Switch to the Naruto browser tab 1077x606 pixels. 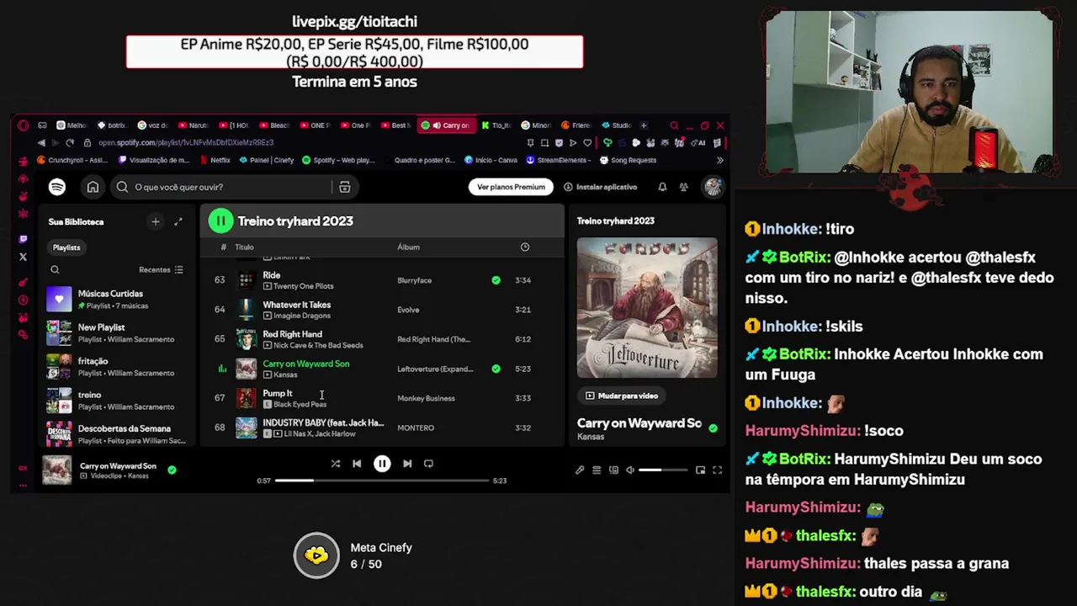click(x=194, y=125)
